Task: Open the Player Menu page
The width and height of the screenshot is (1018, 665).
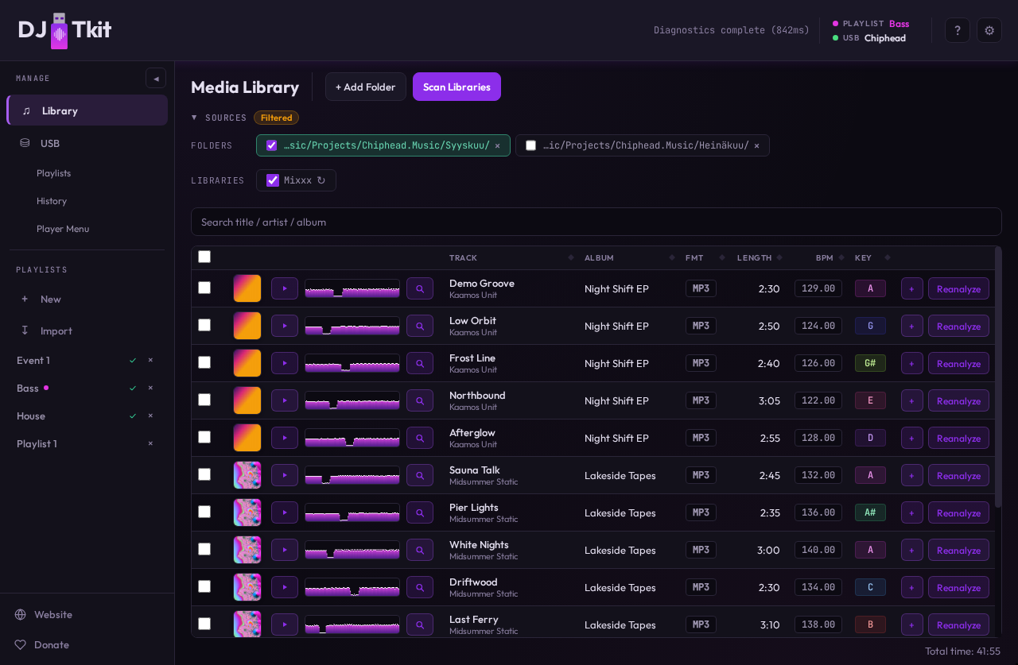Action: [x=63, y=229]
